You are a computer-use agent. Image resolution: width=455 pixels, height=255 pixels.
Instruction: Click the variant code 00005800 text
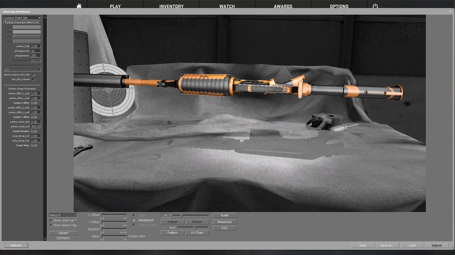[63, 238]
